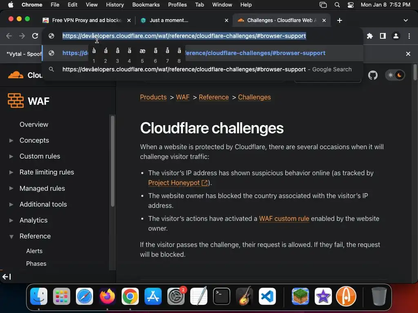The width and height of the screenshot is (418, 313).
Task: Expand Rate limiting rules section
Action: pyautogui.click(x=11, y=172)
